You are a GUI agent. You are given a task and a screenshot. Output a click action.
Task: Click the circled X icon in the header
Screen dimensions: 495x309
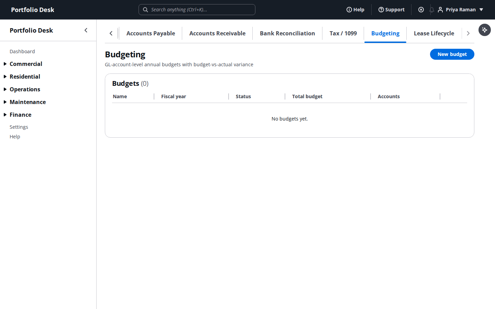(x=421, y=10)
